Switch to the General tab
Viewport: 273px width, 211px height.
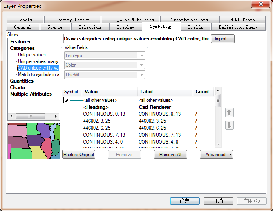coord(22,27)
